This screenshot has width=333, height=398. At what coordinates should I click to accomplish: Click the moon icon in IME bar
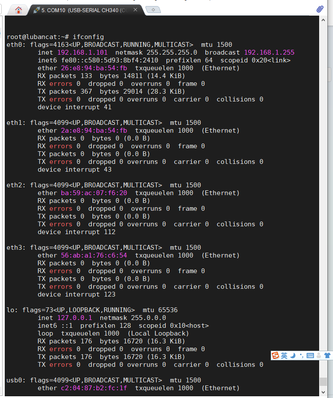pyautogui.click(x=293, y=356)
